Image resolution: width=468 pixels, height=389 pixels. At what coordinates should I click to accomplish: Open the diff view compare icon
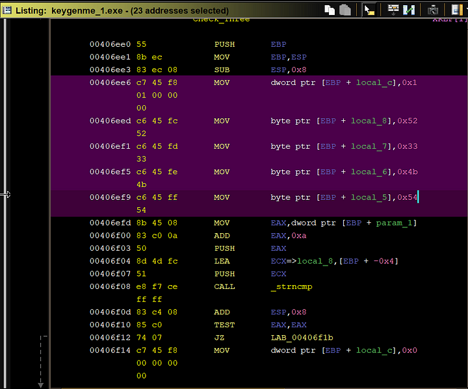[409, 10]
